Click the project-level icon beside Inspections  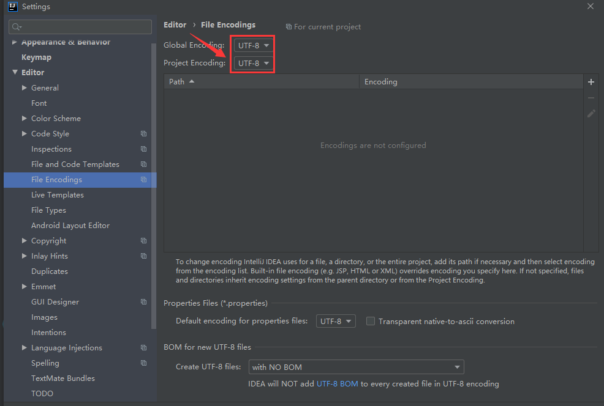pyautogui.click(x=144, y=149)
